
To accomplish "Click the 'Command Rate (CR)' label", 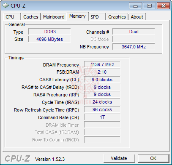I will [59, 117].
